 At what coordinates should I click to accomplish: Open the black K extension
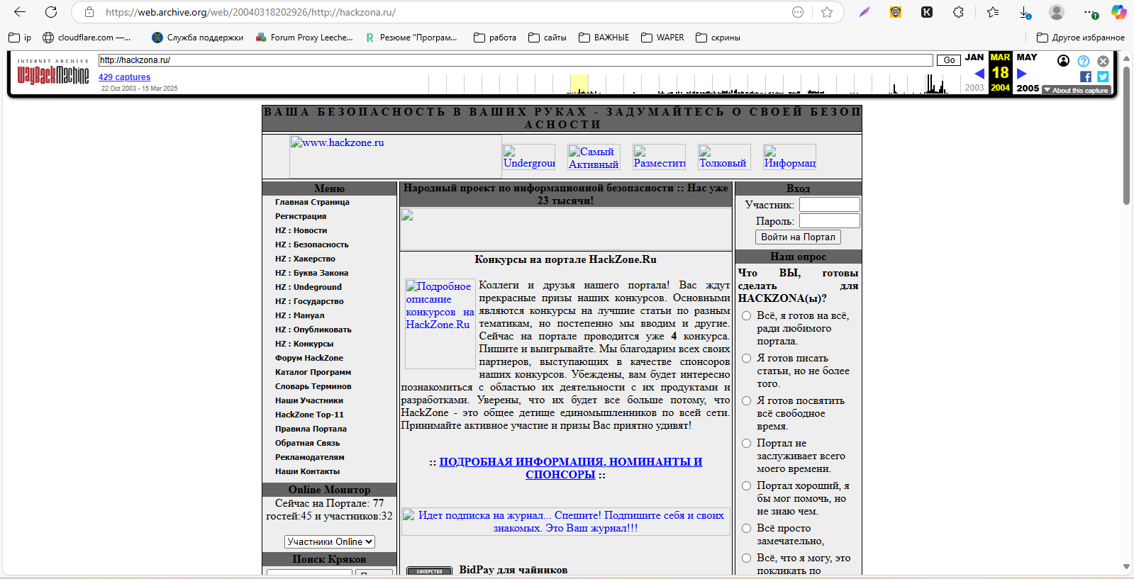click(x=927, y=12)
